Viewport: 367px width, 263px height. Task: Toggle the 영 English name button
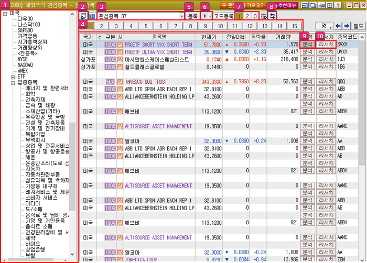(x=324, y=26)
